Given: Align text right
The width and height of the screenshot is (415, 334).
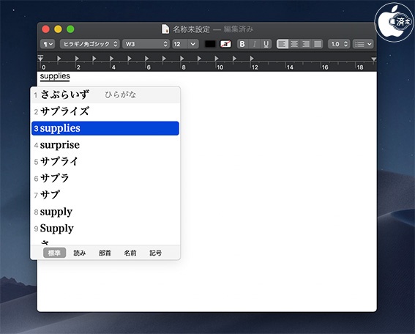Looking at the screenshot, I should click(x=306, y=44).
